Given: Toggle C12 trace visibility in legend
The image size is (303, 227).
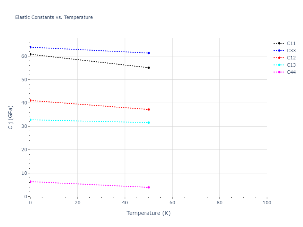Looking at the screenshot, I should 291,58.
